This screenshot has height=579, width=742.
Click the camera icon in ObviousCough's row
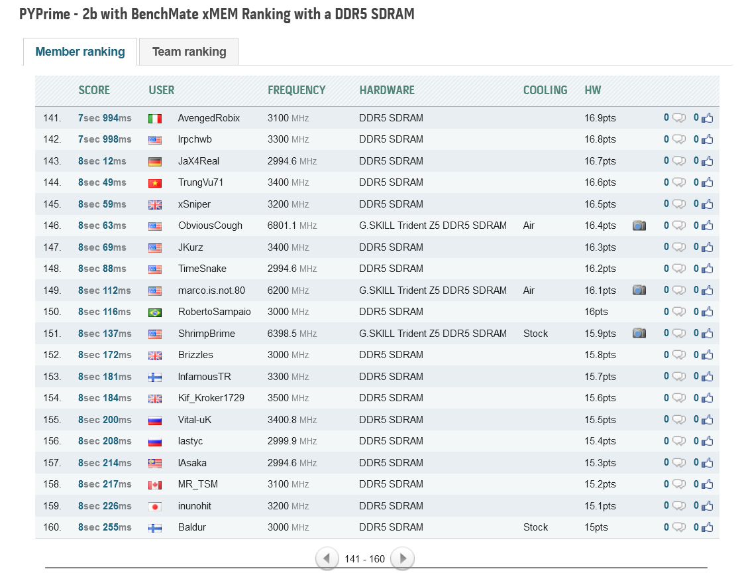639,225
